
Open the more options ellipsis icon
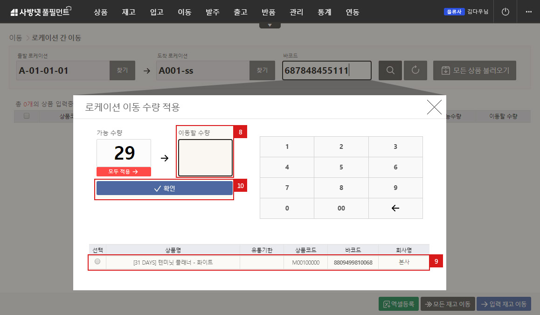pos(528,12)
